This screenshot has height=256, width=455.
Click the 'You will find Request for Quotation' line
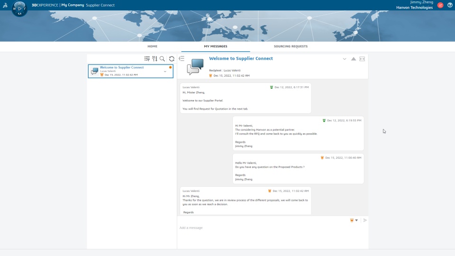[215, 109]
